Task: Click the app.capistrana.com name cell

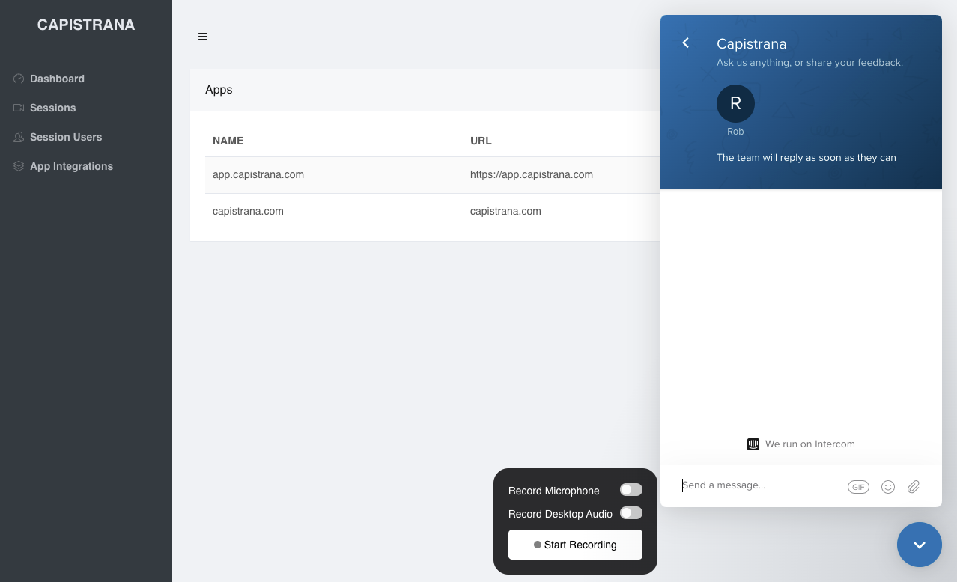Action: (x=258, y=174)
